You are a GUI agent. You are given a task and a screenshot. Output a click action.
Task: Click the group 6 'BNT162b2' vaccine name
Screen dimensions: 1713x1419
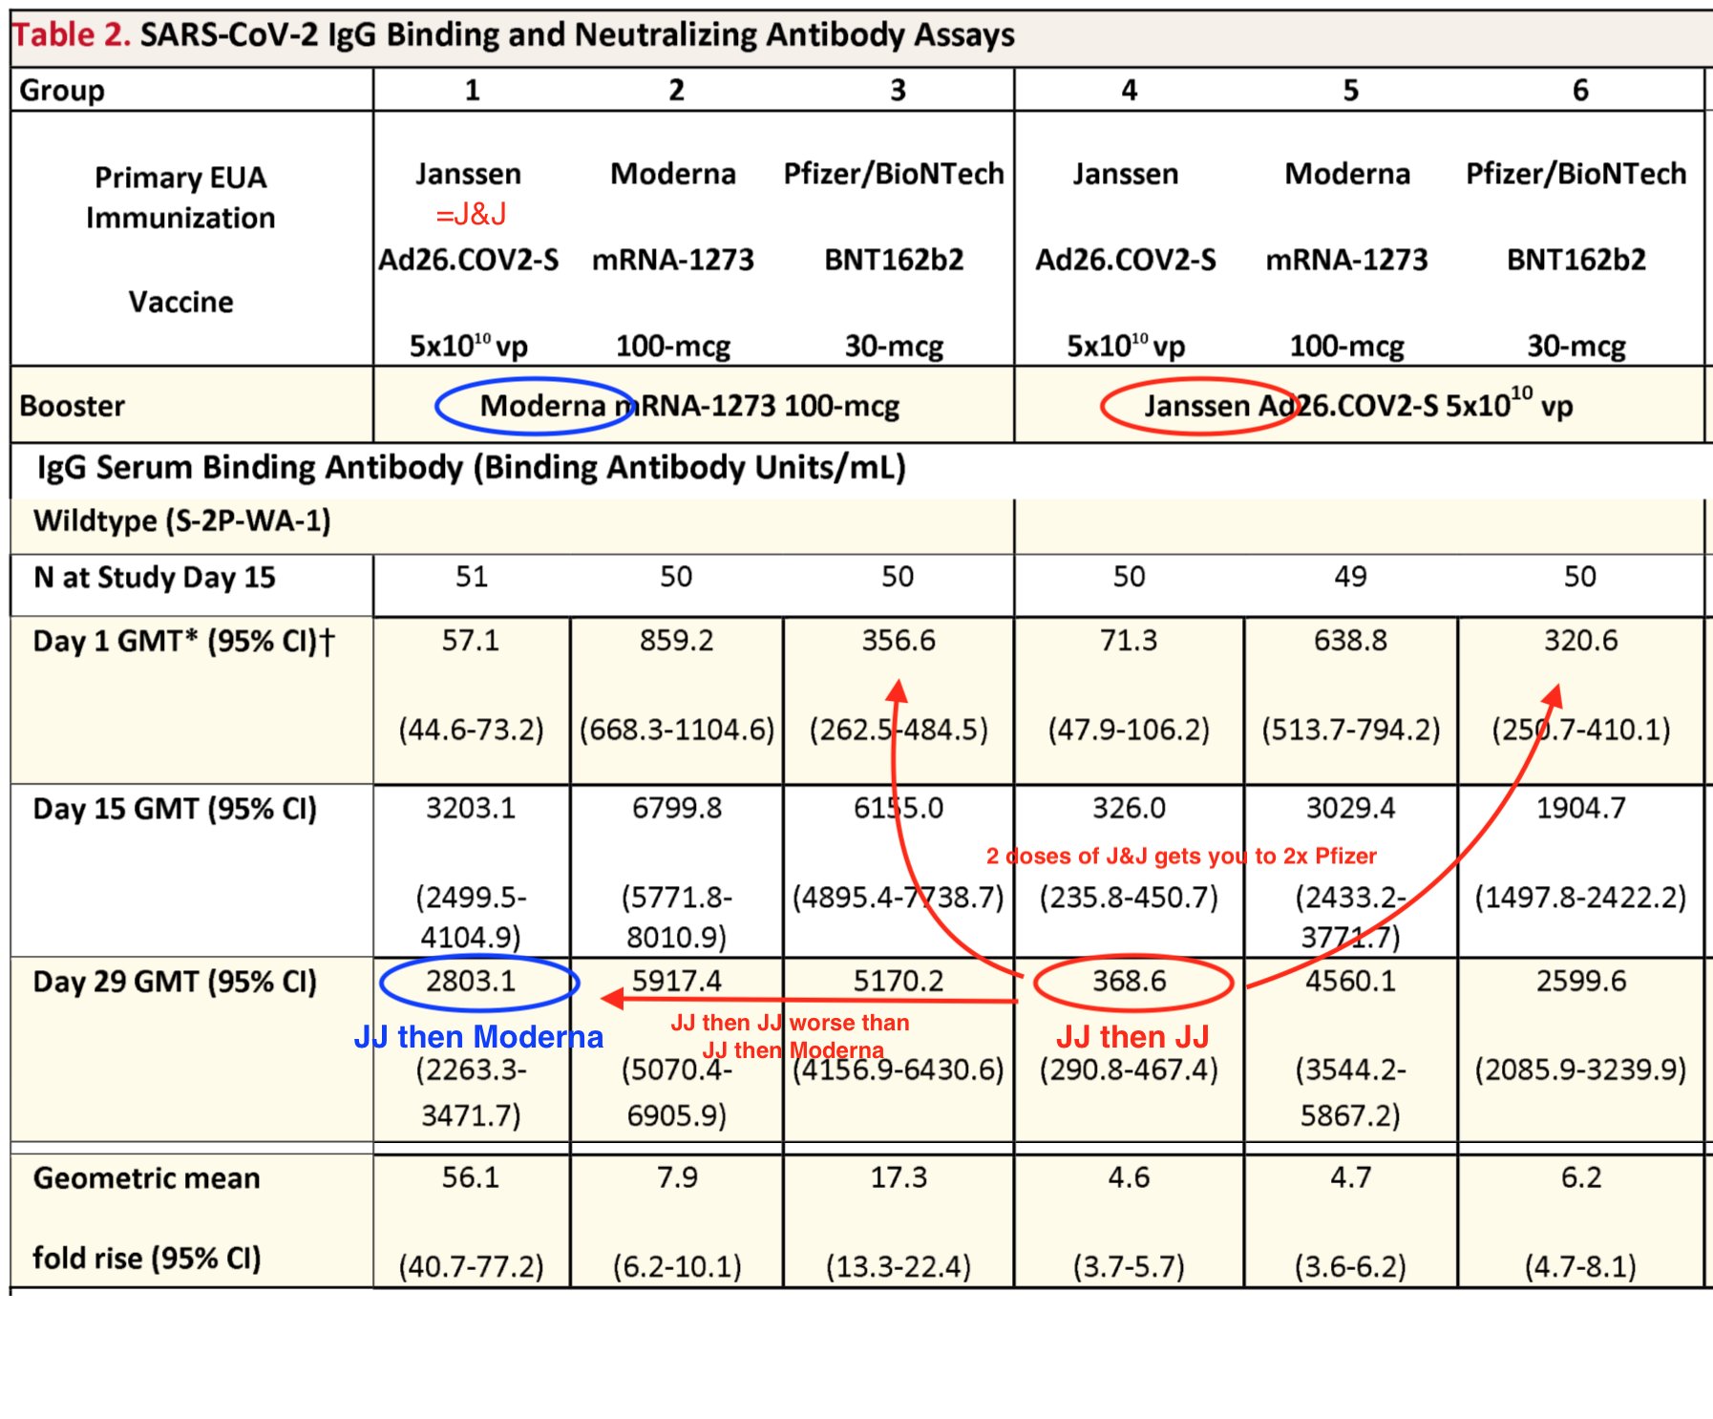(x=1576, y=260)
